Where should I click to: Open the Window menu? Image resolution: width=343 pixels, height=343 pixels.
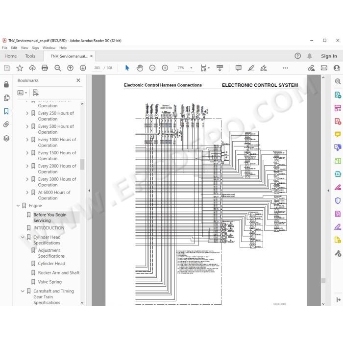[49, 48]
